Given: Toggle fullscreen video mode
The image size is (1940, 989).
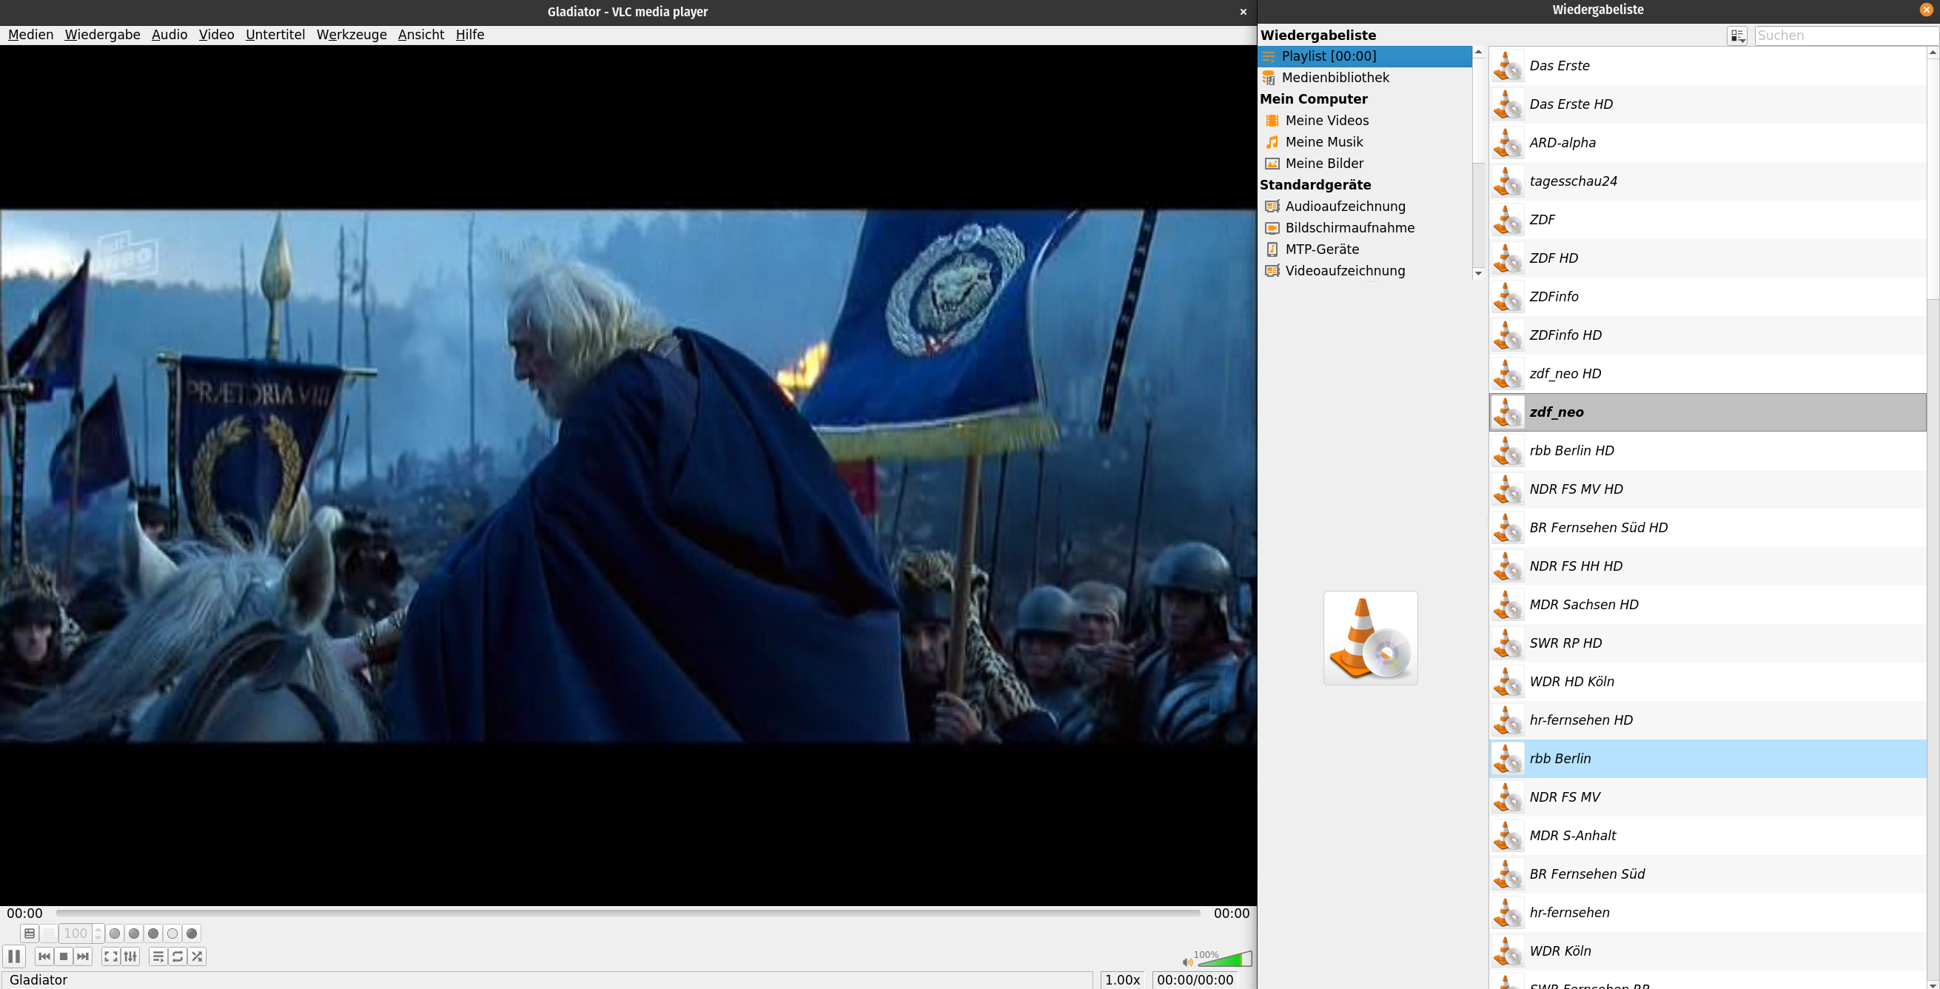Looking at the screenshot, I should pos(111,956).
